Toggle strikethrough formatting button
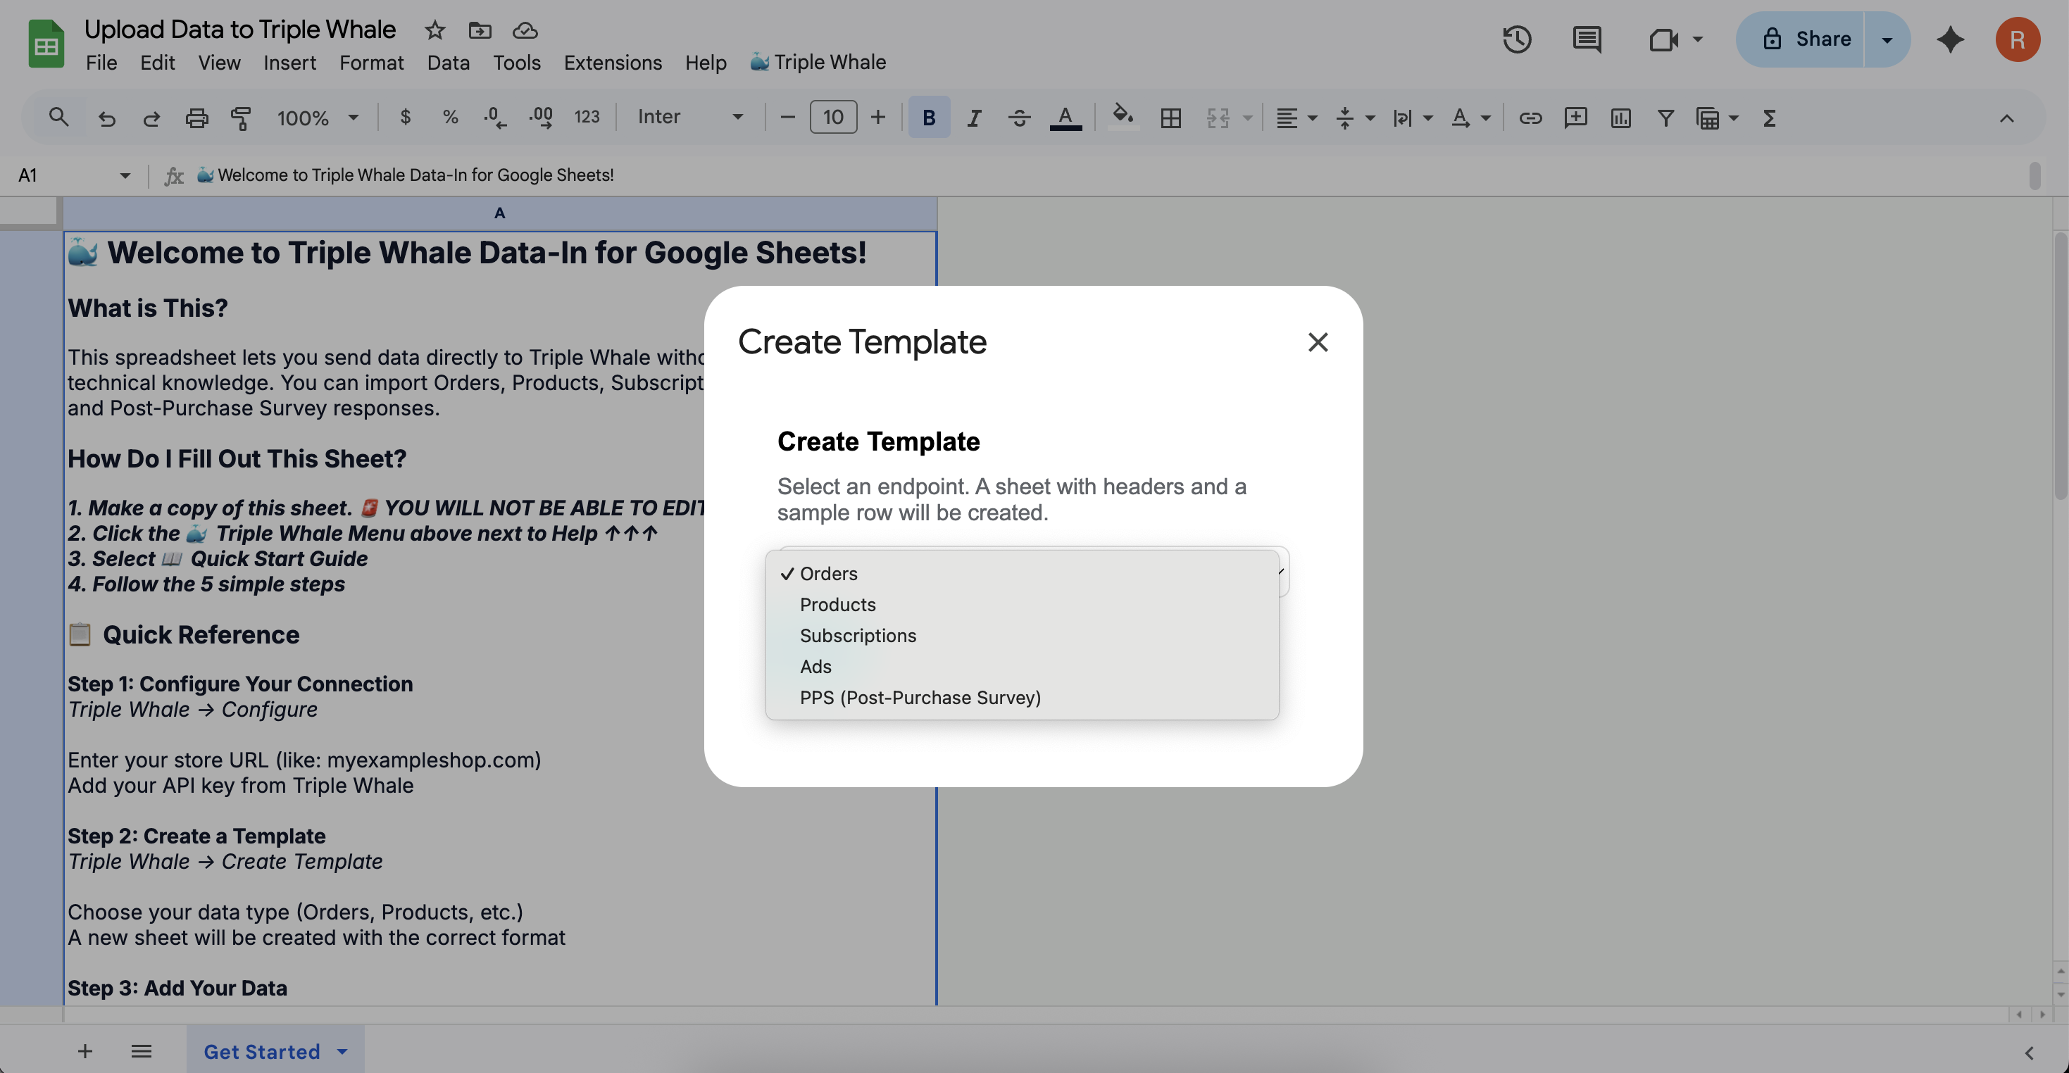 [1019, 118]
